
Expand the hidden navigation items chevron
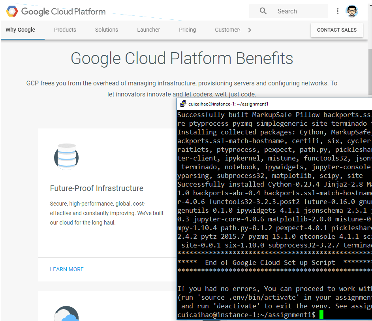point(249,30)
